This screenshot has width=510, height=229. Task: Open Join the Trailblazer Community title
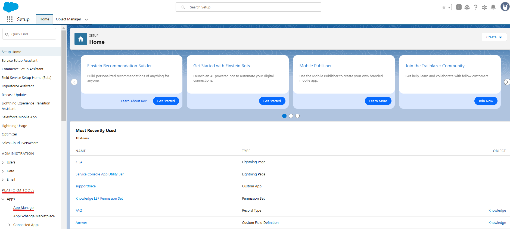[435, 66]
